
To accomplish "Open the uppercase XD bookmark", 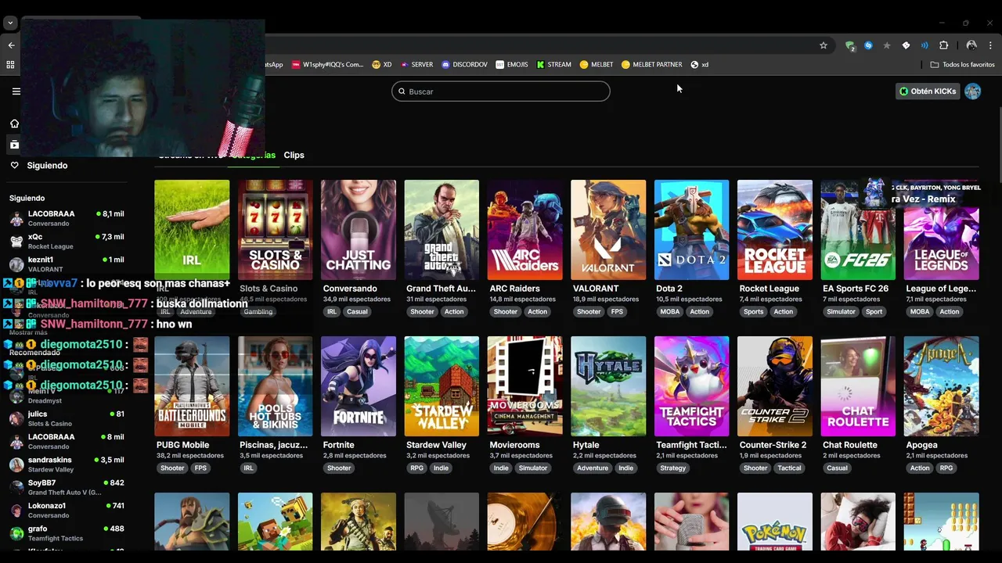I will (x=382, y=65).
